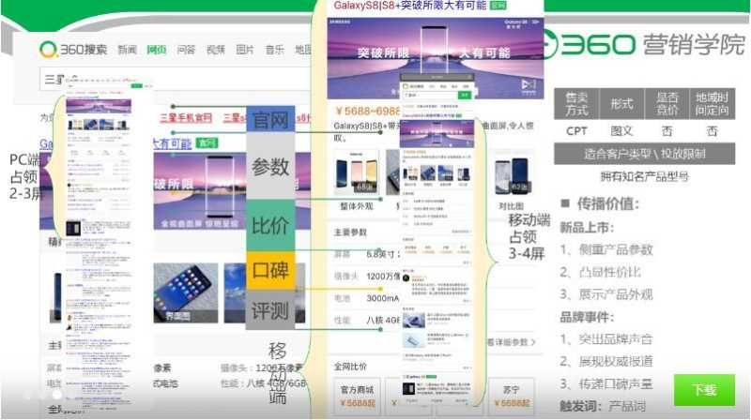Image resolution: width=751 pixels, height=420 pixels.
Task: Click the PC端占领2-3屏 label
Action: click(x=25, y=176)
